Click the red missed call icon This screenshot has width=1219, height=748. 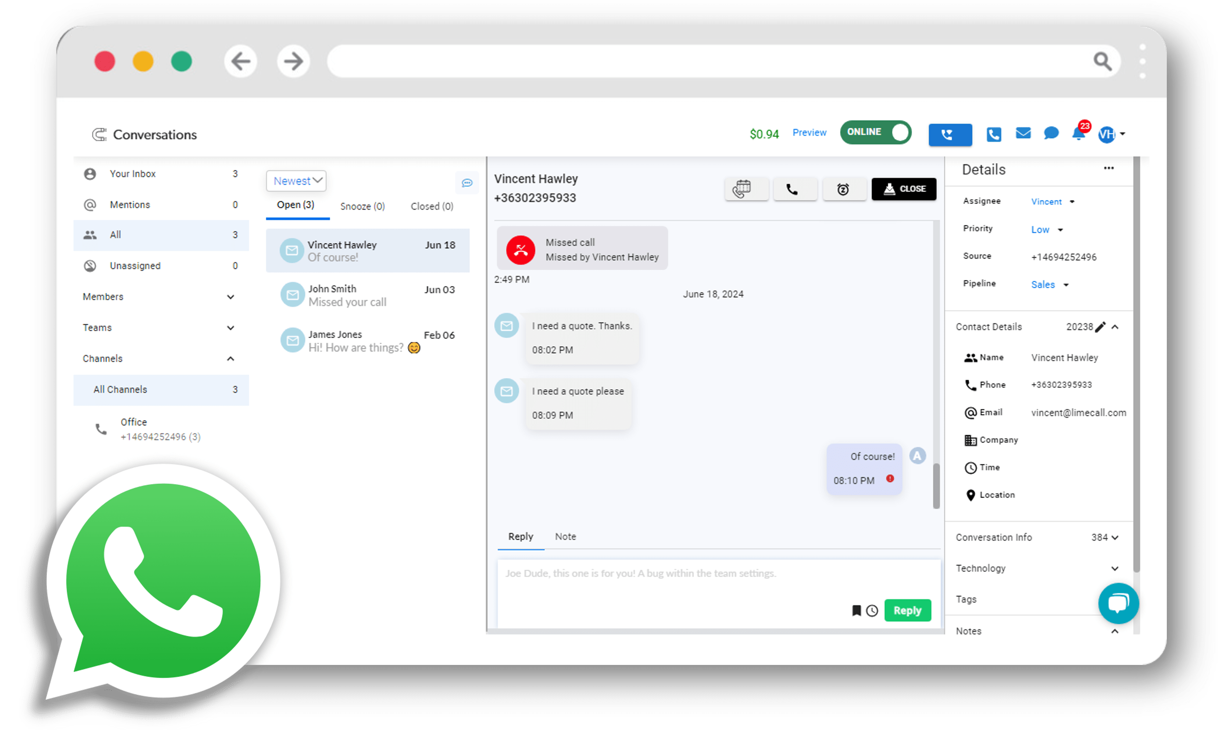521,250
